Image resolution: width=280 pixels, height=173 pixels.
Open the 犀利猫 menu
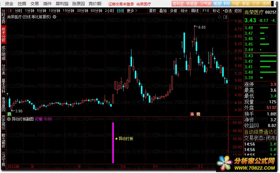click(62, 4)
